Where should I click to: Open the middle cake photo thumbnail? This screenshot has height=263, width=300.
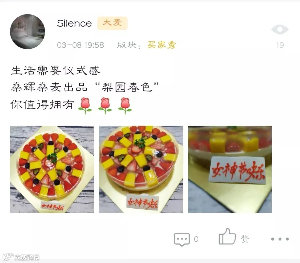coord(141,169)
